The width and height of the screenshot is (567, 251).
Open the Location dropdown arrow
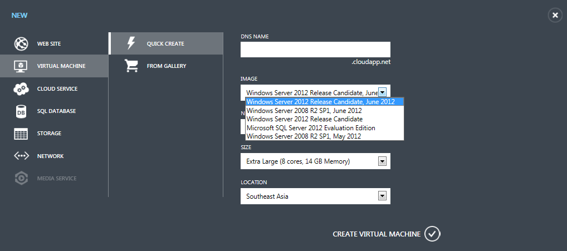(x=382, y=196)
